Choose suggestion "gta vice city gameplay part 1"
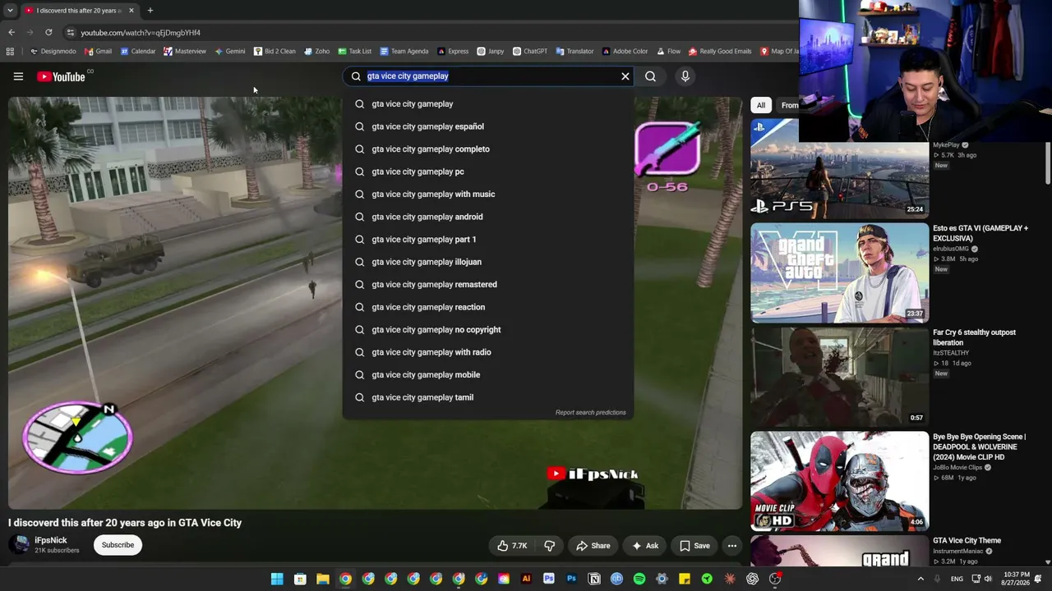This screenshot has height=591, width=1052. pos(488,240)
